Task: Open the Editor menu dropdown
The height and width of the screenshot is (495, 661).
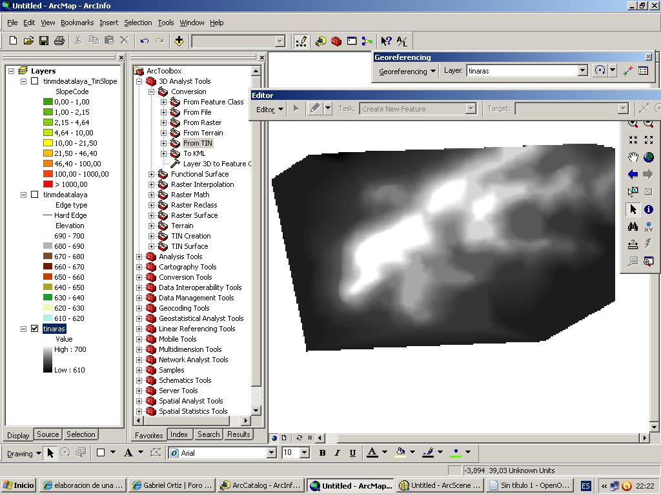Action: 269,109
